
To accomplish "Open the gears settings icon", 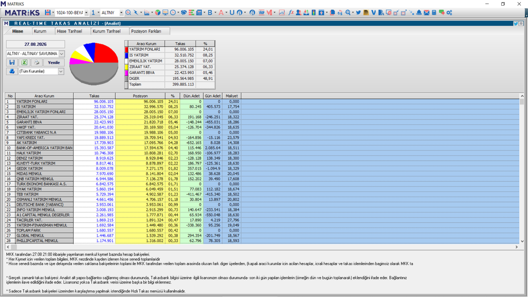I will 449,12.
